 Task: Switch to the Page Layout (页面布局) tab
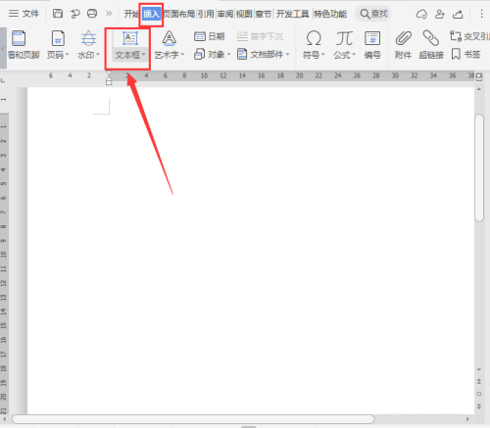pos(179,14)
